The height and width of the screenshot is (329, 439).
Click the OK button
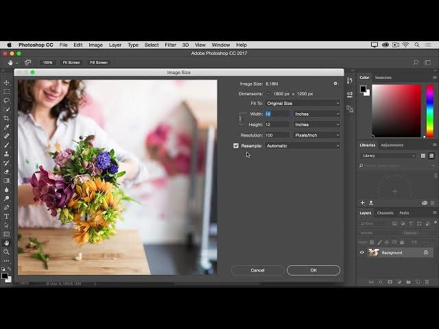click(x=313, y=270)
